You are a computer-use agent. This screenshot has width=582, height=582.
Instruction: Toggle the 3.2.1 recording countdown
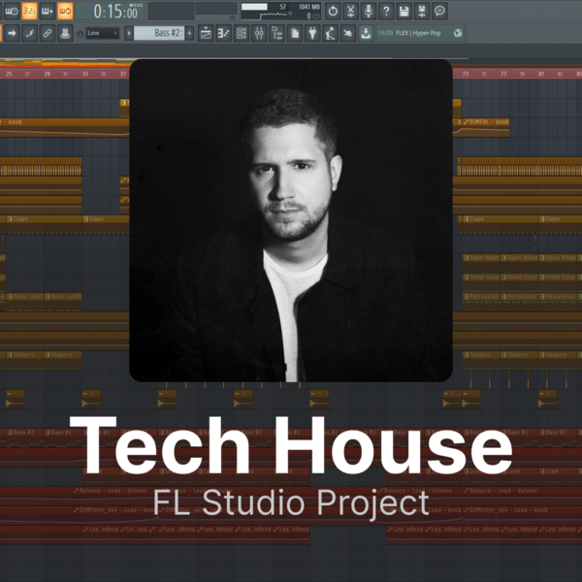[x=29, y=11]
